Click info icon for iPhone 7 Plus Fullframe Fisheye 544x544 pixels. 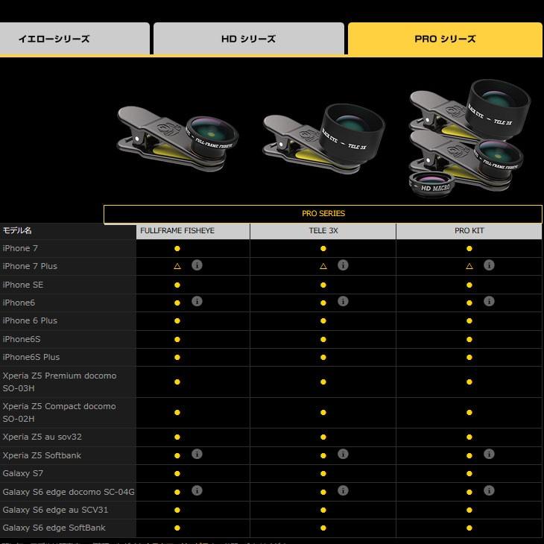click(197, 265)
